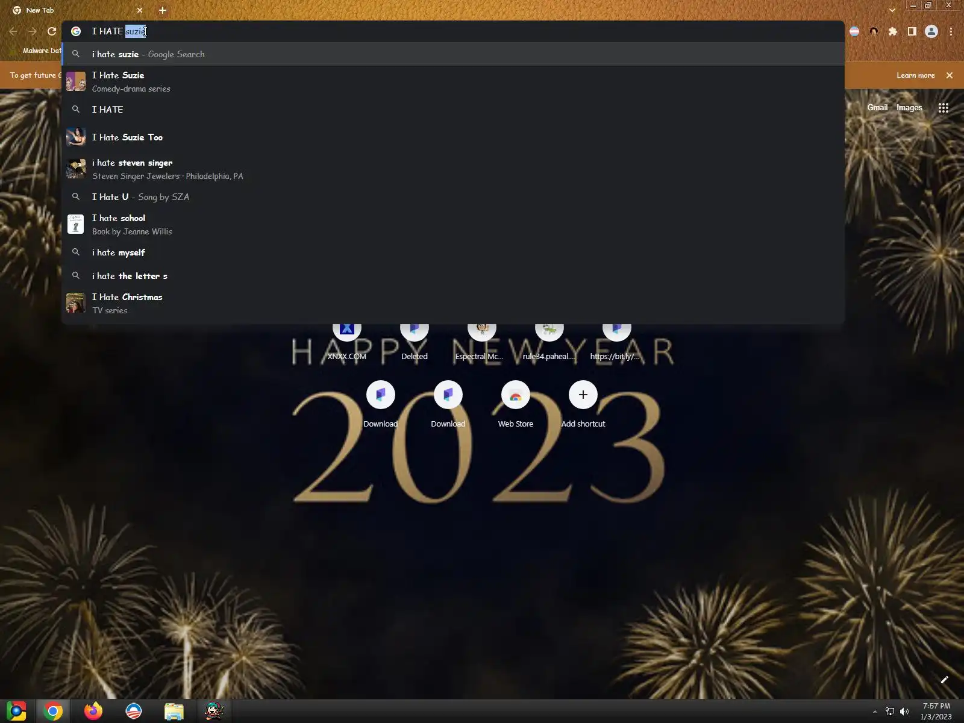964x723 pixels.
Task: Select 'i hate suzie - Google Search' suggestion
Action: pyautogui.click(x=453, y=54)
